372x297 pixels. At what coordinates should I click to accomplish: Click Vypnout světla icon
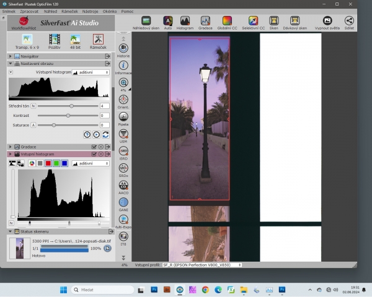(x=327, y=23)
